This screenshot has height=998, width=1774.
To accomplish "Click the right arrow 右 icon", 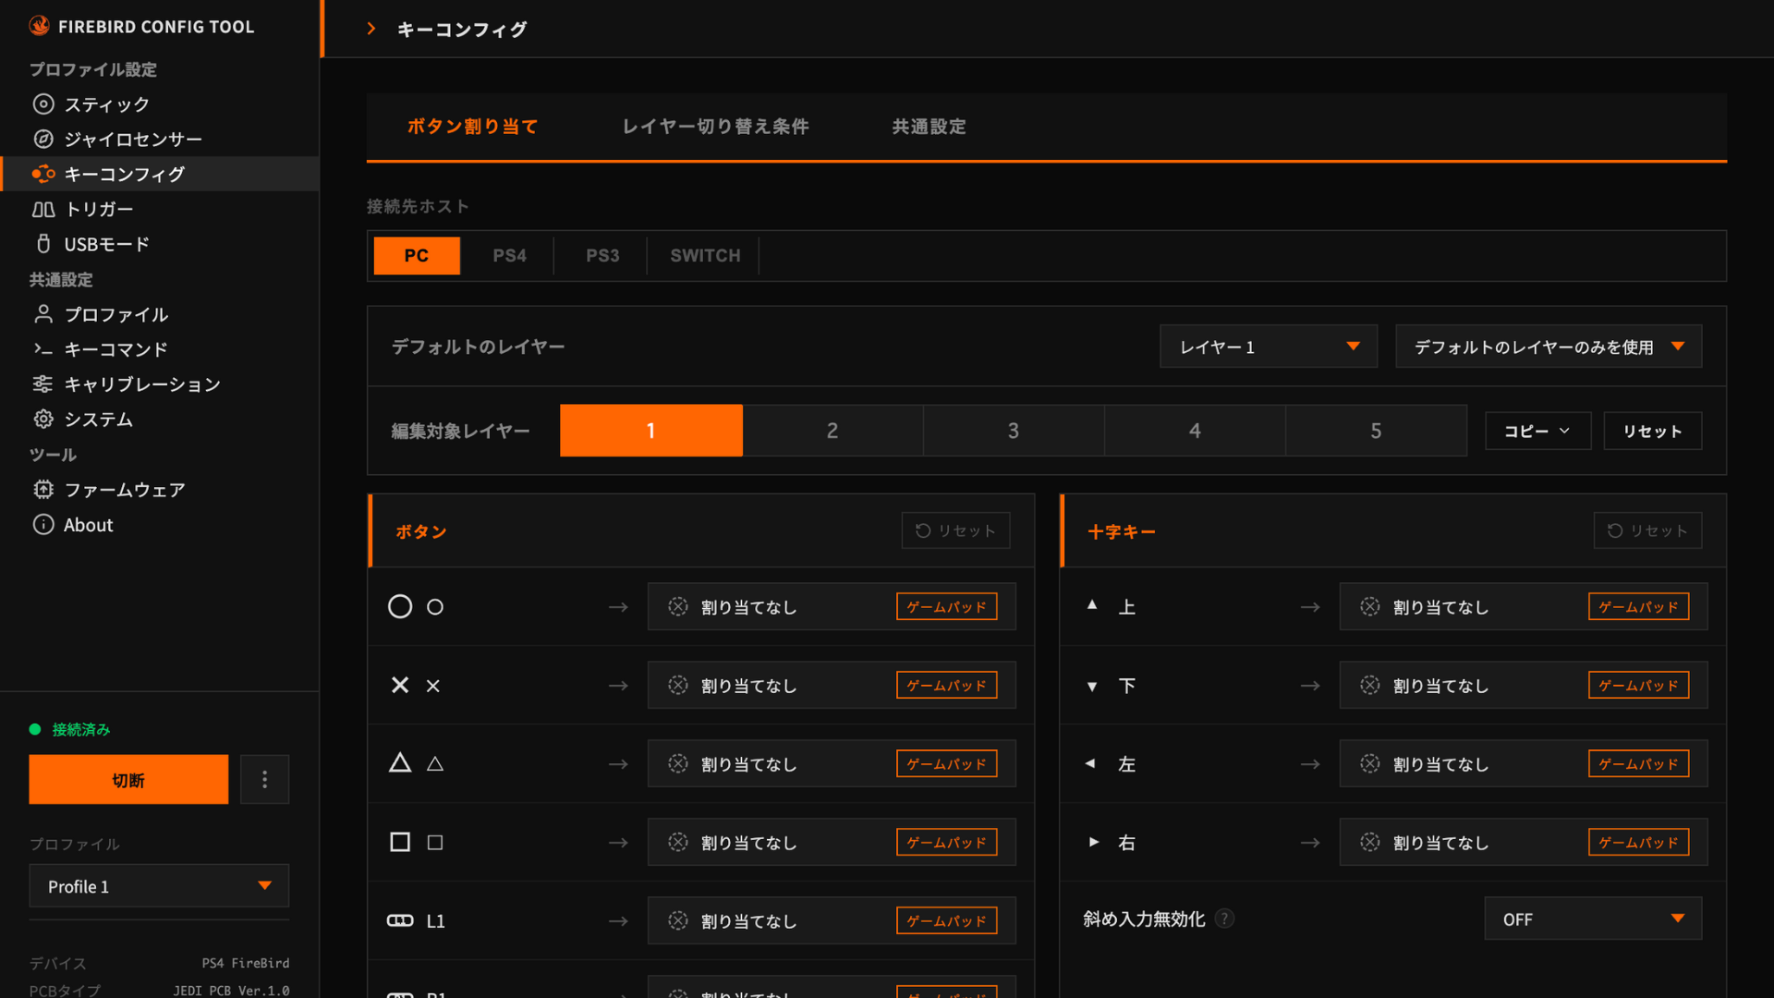I will tap(1093, 842).
